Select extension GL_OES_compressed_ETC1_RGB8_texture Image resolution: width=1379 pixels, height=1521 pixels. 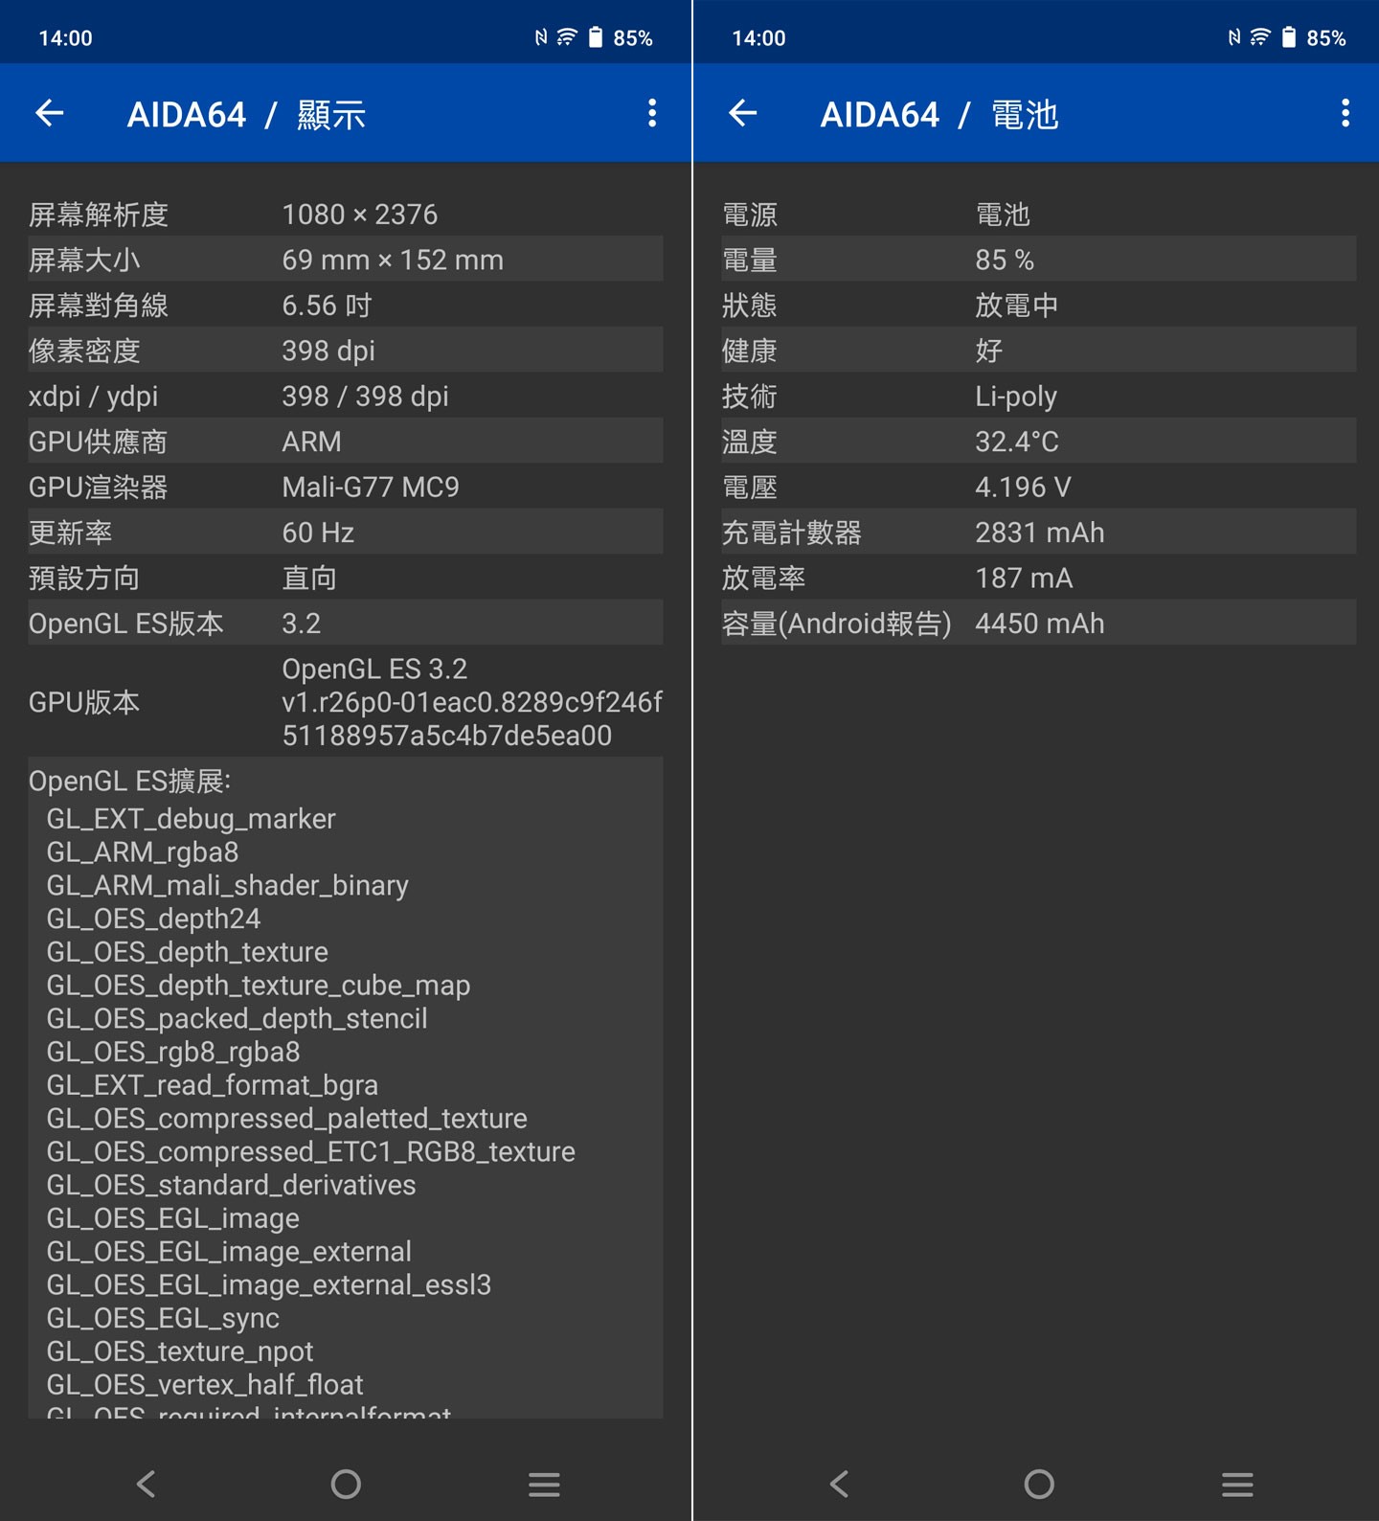pos(310,1151)
